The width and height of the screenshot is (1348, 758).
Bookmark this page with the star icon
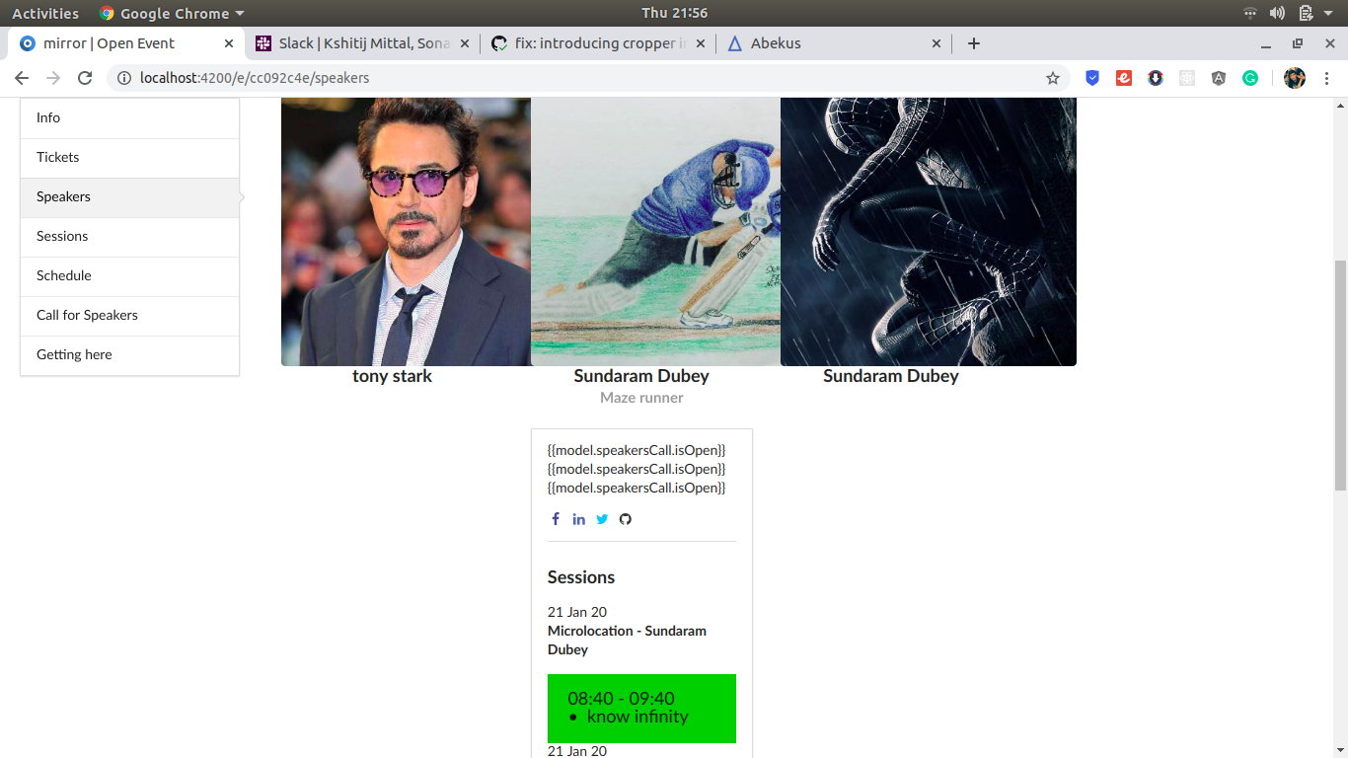tap(1053, 78)
